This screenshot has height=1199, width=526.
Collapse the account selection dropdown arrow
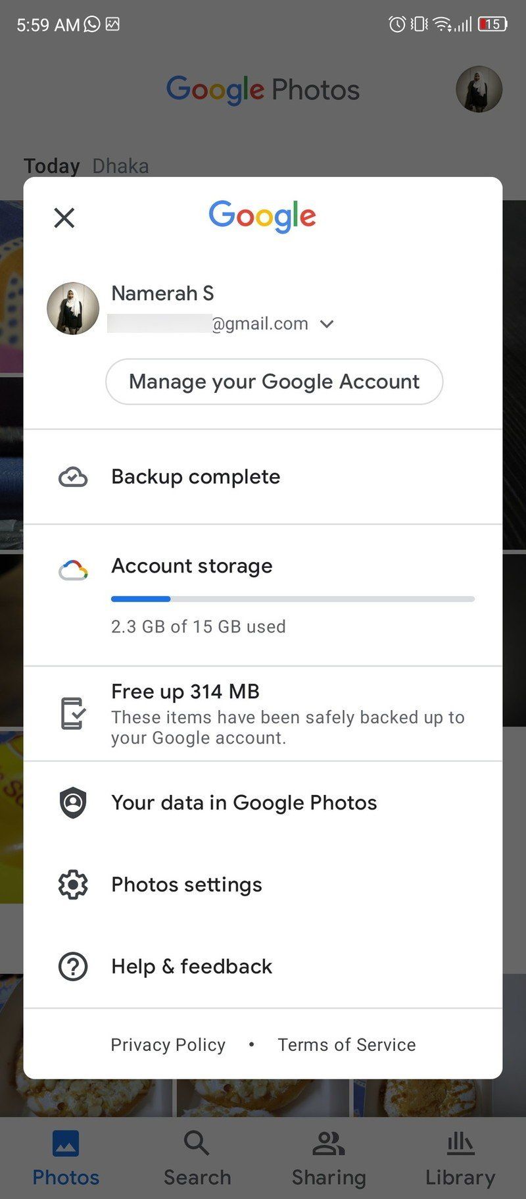point(327,324)
